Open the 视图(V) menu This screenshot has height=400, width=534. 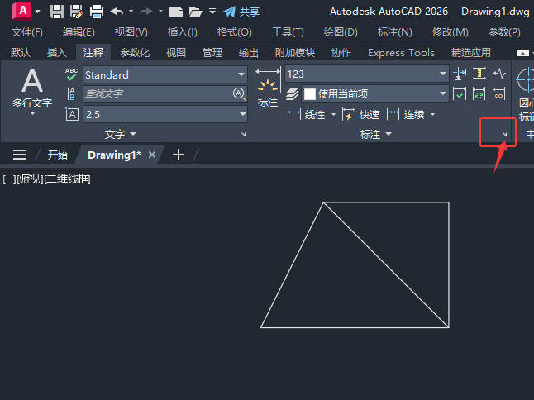coord(131,32)
